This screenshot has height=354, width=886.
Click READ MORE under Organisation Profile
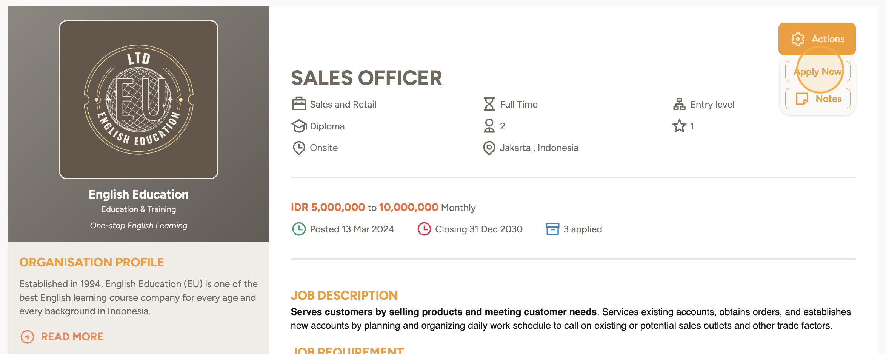[72, 337]
